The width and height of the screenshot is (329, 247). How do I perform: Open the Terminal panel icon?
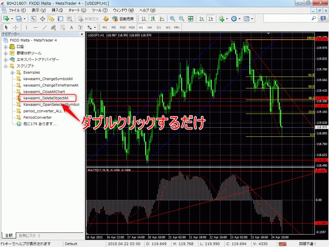coord(60,19)
